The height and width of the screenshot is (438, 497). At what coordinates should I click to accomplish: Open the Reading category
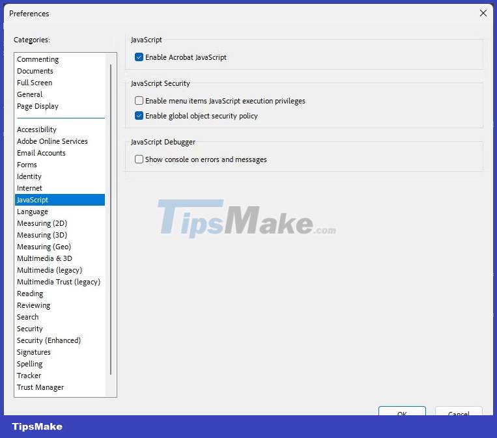click(60, 294)
